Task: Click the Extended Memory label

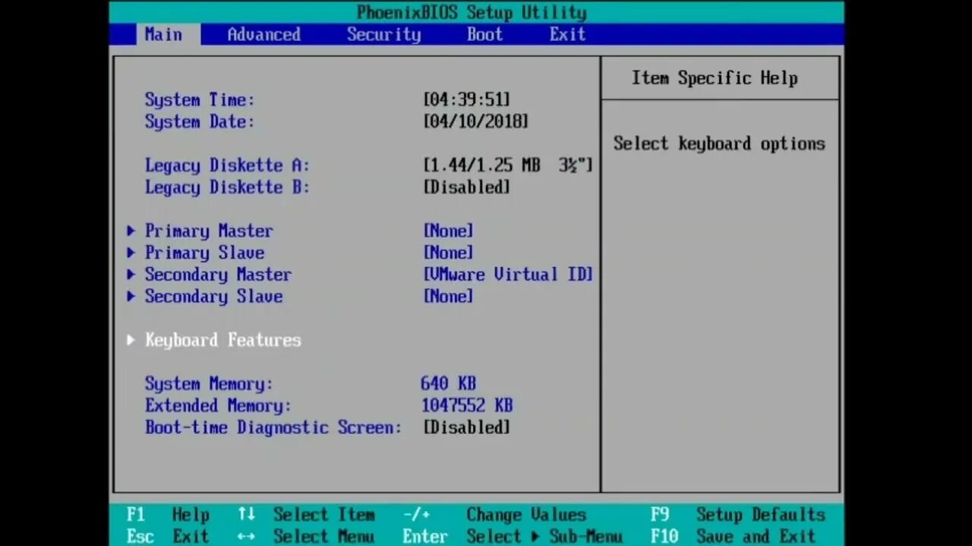Action: point(218,406)
